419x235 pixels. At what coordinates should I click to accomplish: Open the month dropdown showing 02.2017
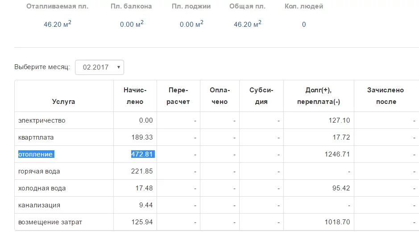99,67
